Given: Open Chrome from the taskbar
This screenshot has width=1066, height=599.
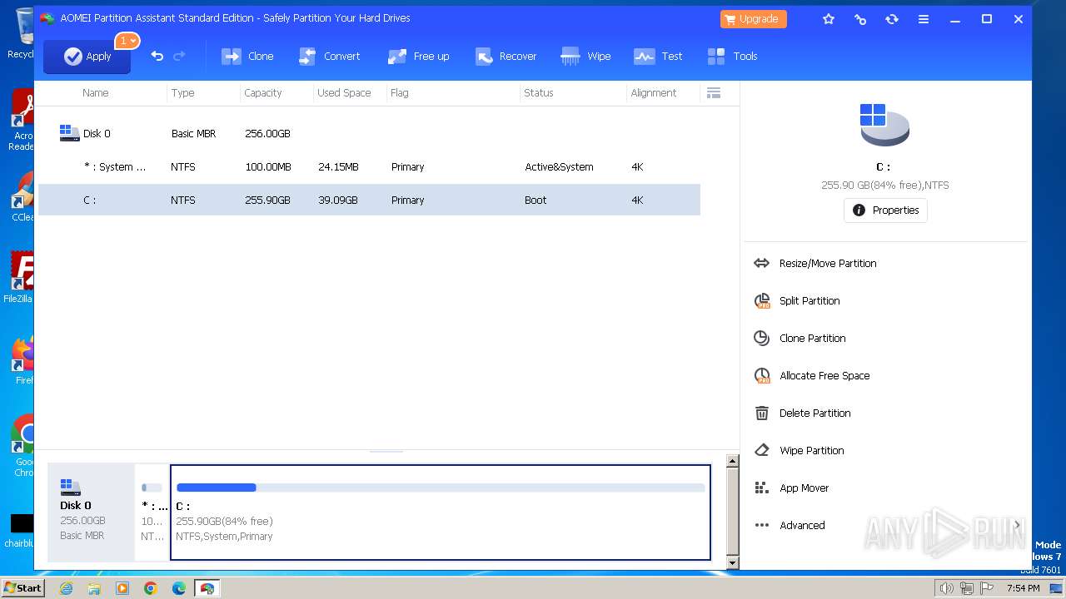Looking at the screenshot, I should click(x=151, y=588).
